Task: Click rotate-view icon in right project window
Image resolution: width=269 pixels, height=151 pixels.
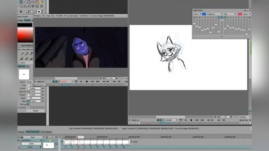Action: pos(215,117)
